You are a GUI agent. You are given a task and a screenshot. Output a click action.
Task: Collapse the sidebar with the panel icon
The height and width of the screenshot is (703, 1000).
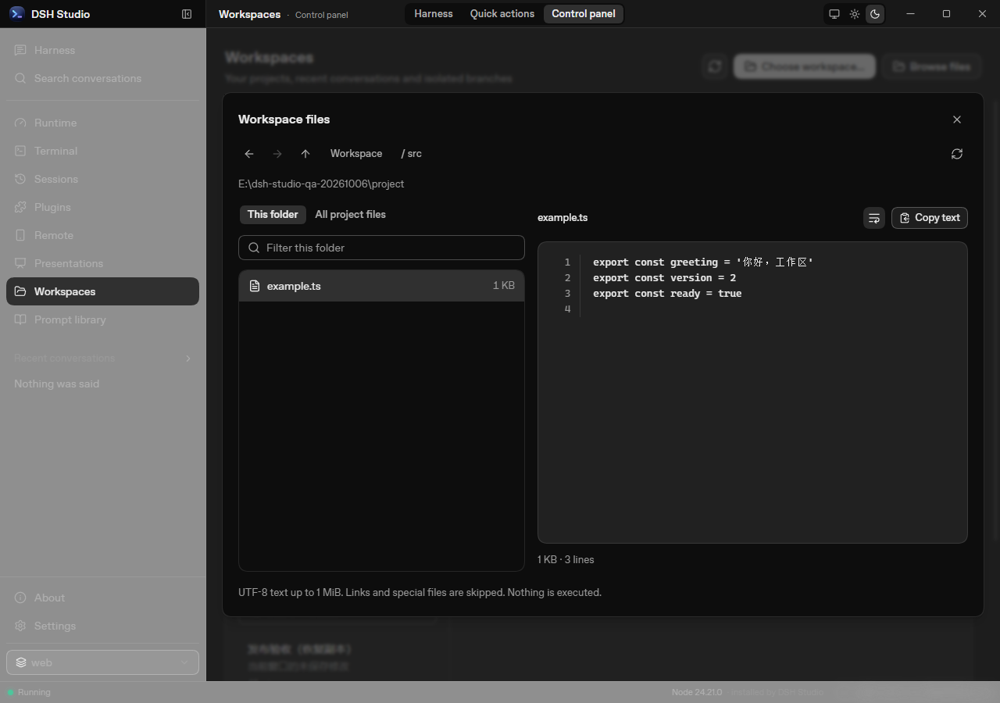coord(187,14)
